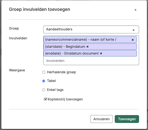This screenshot has width=148, height=130.
Task: Select the {nameorcommercialname} tag text
Action: click(81, 40)
